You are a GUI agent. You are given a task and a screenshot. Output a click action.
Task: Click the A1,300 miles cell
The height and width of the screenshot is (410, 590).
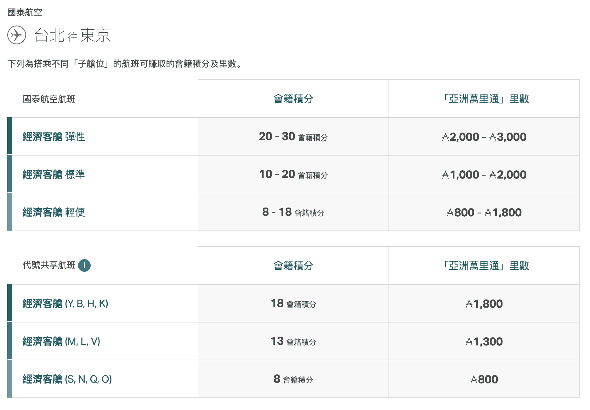484,341
